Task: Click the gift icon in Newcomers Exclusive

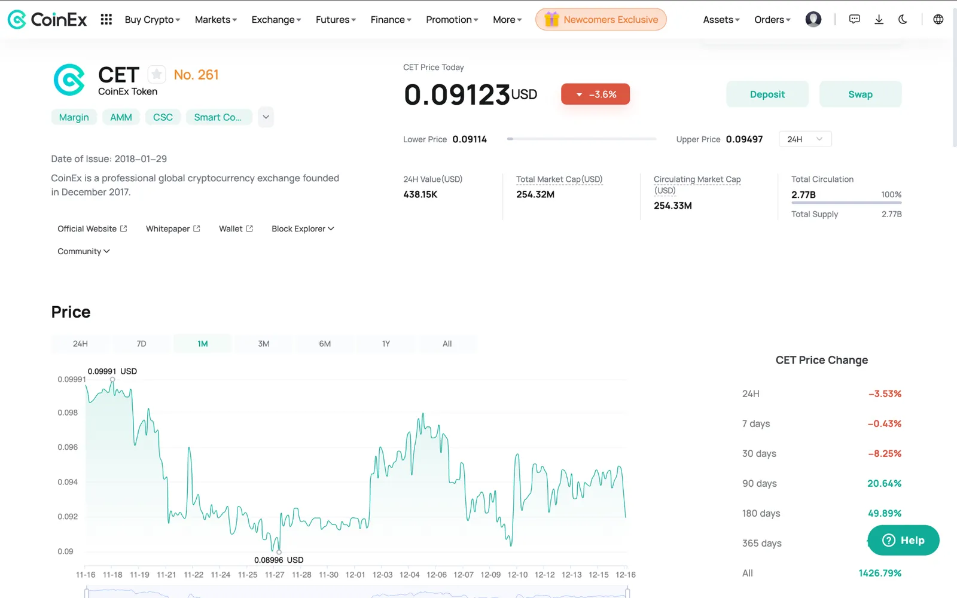Action: (x=551, y=20)
